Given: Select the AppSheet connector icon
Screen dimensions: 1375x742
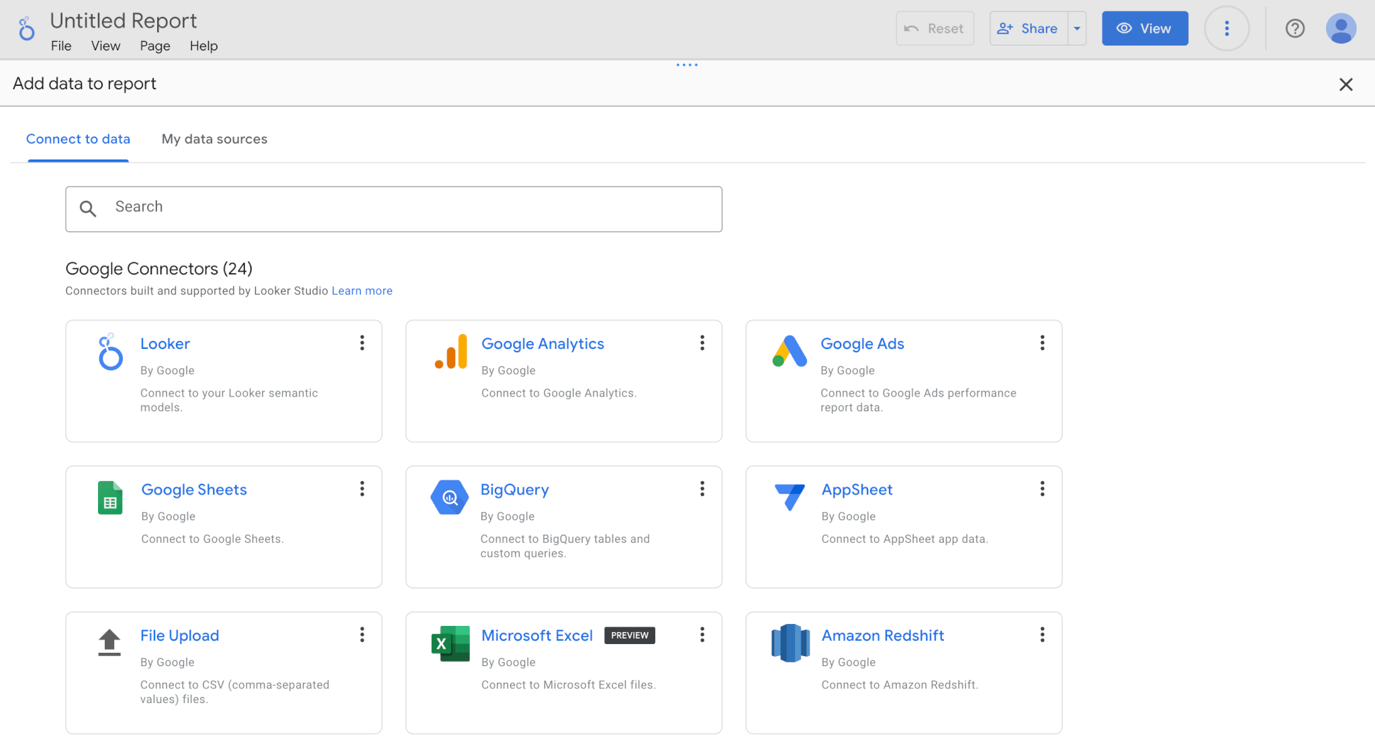Looking at the screenshot, I should pyautogui.click(x=790, y=497).
